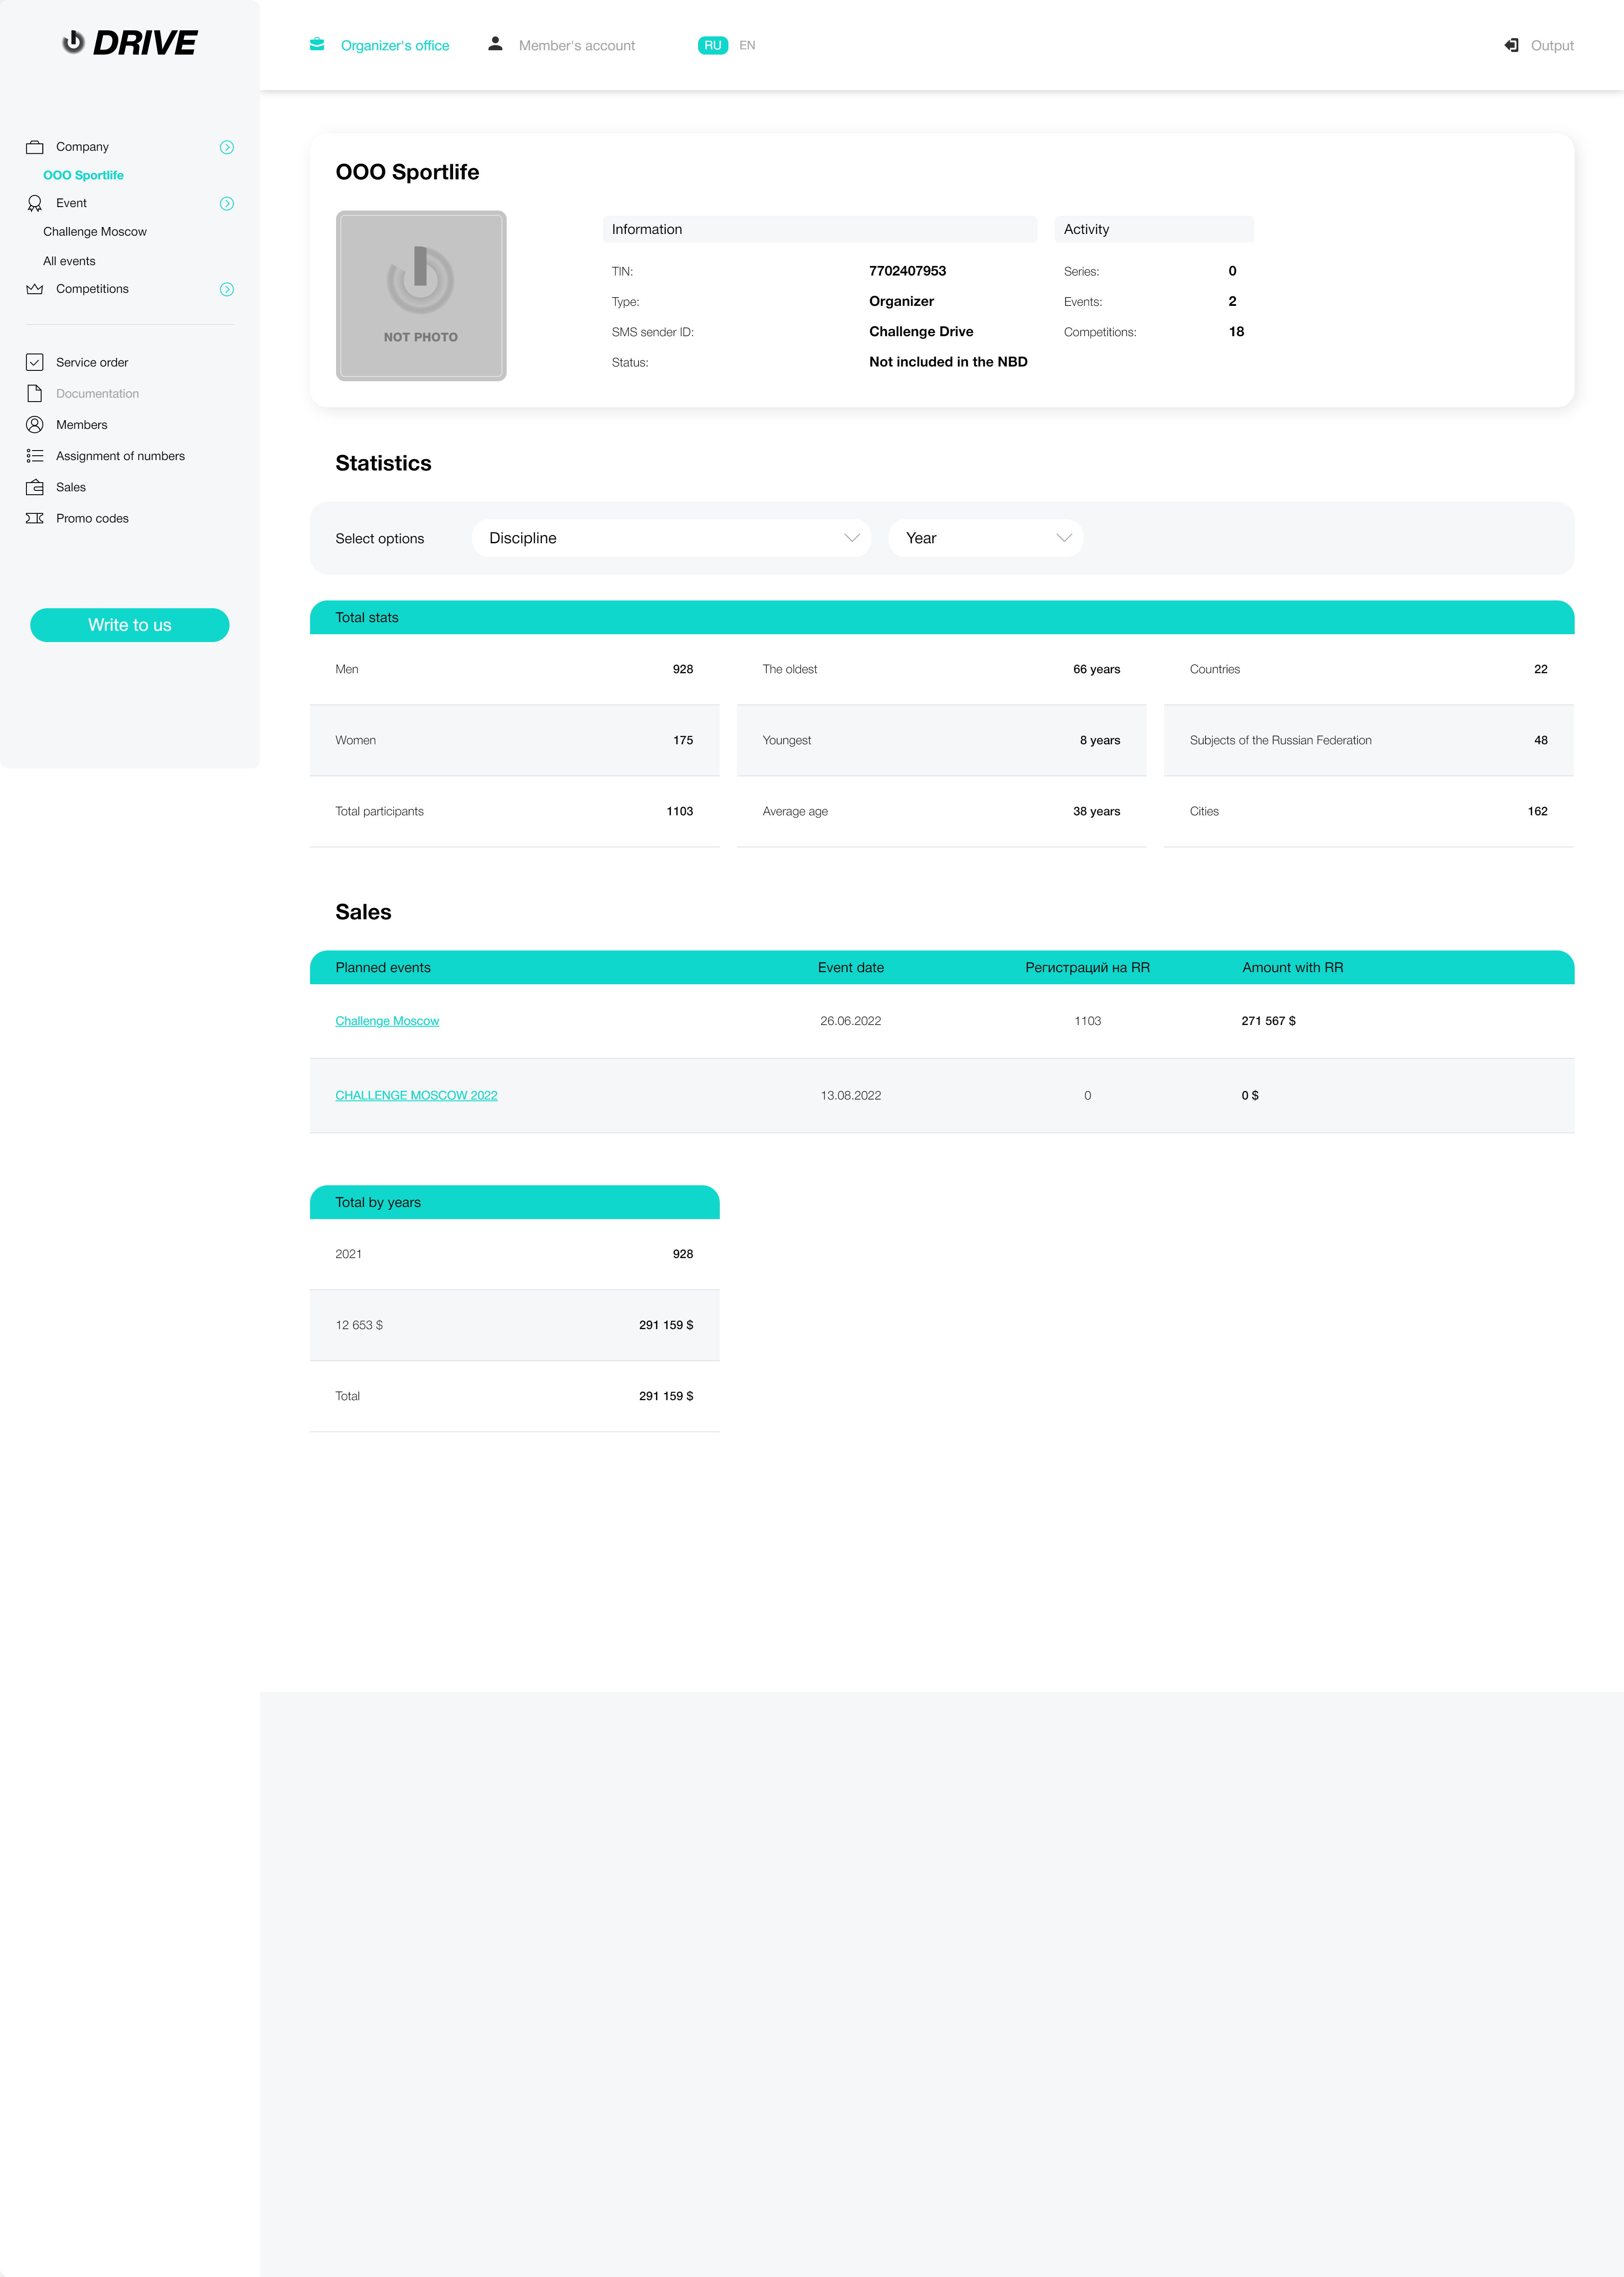This screenshot has height=2277, width=1624.
Task: Click the Promo codes ticket icon
Action: (35, 518)
